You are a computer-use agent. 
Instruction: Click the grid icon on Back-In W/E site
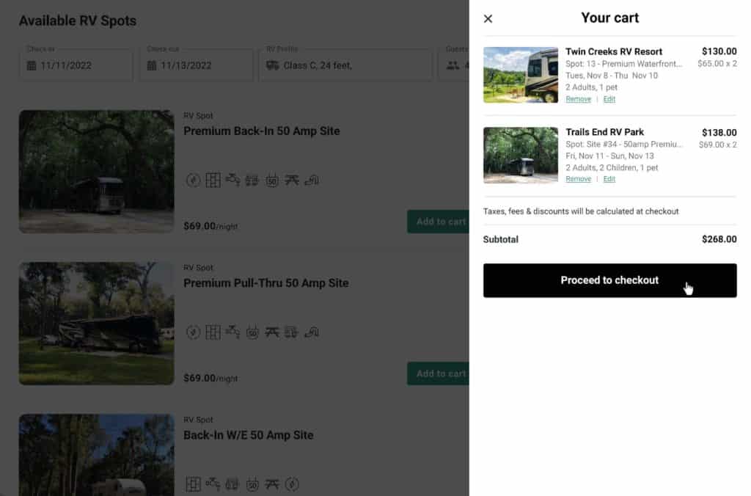[193, 484]
